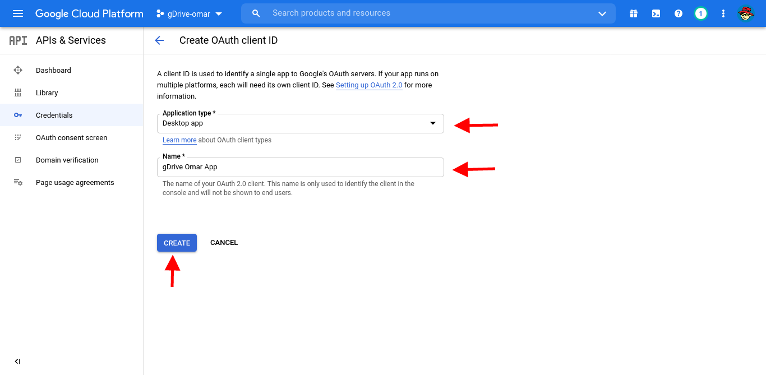Expand the gDrive-omar project selector
Image resolution: width=766 pixels, height=375 pixels.
(219, 13)
